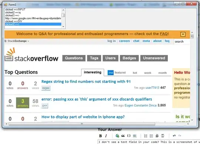Click the Form1 window icon
The width and height of the screenshot is (200, 144).
pyautogui.click(x=6, y=5)
